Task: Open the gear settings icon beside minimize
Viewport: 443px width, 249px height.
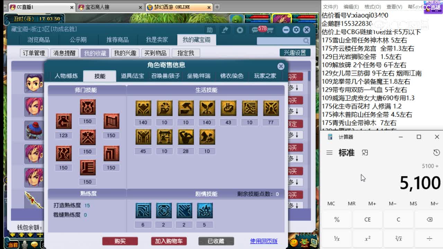Action: [296, 30]
